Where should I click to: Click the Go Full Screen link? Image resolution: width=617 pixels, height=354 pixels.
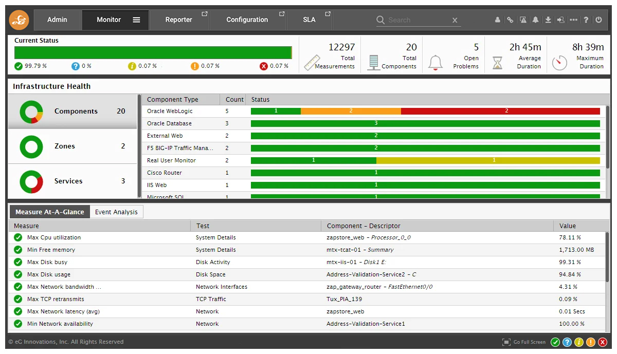530,342
